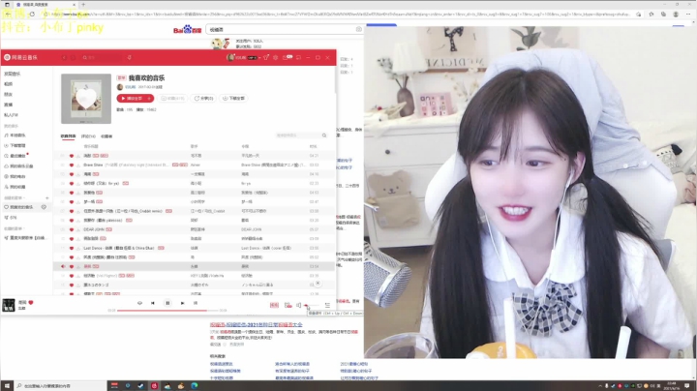697x391 pixels.
Task: Open now-playing album cover thumbnail
Action: [x=9, y=305]
